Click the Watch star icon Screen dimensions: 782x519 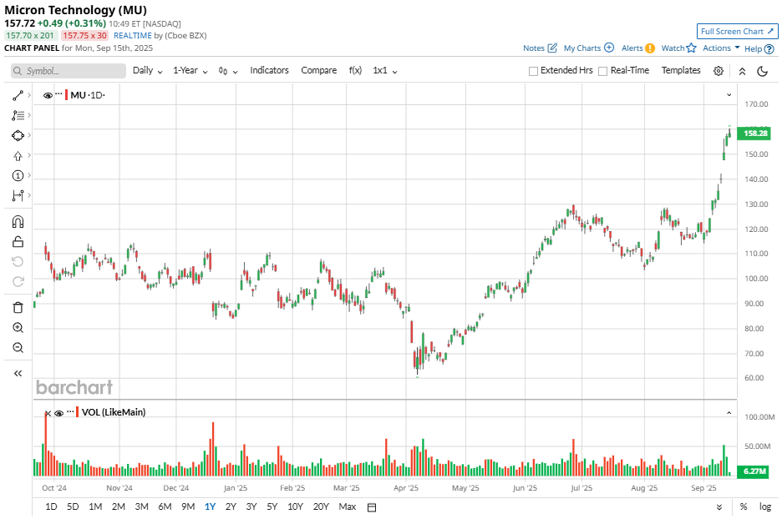(x=691, y=48)
